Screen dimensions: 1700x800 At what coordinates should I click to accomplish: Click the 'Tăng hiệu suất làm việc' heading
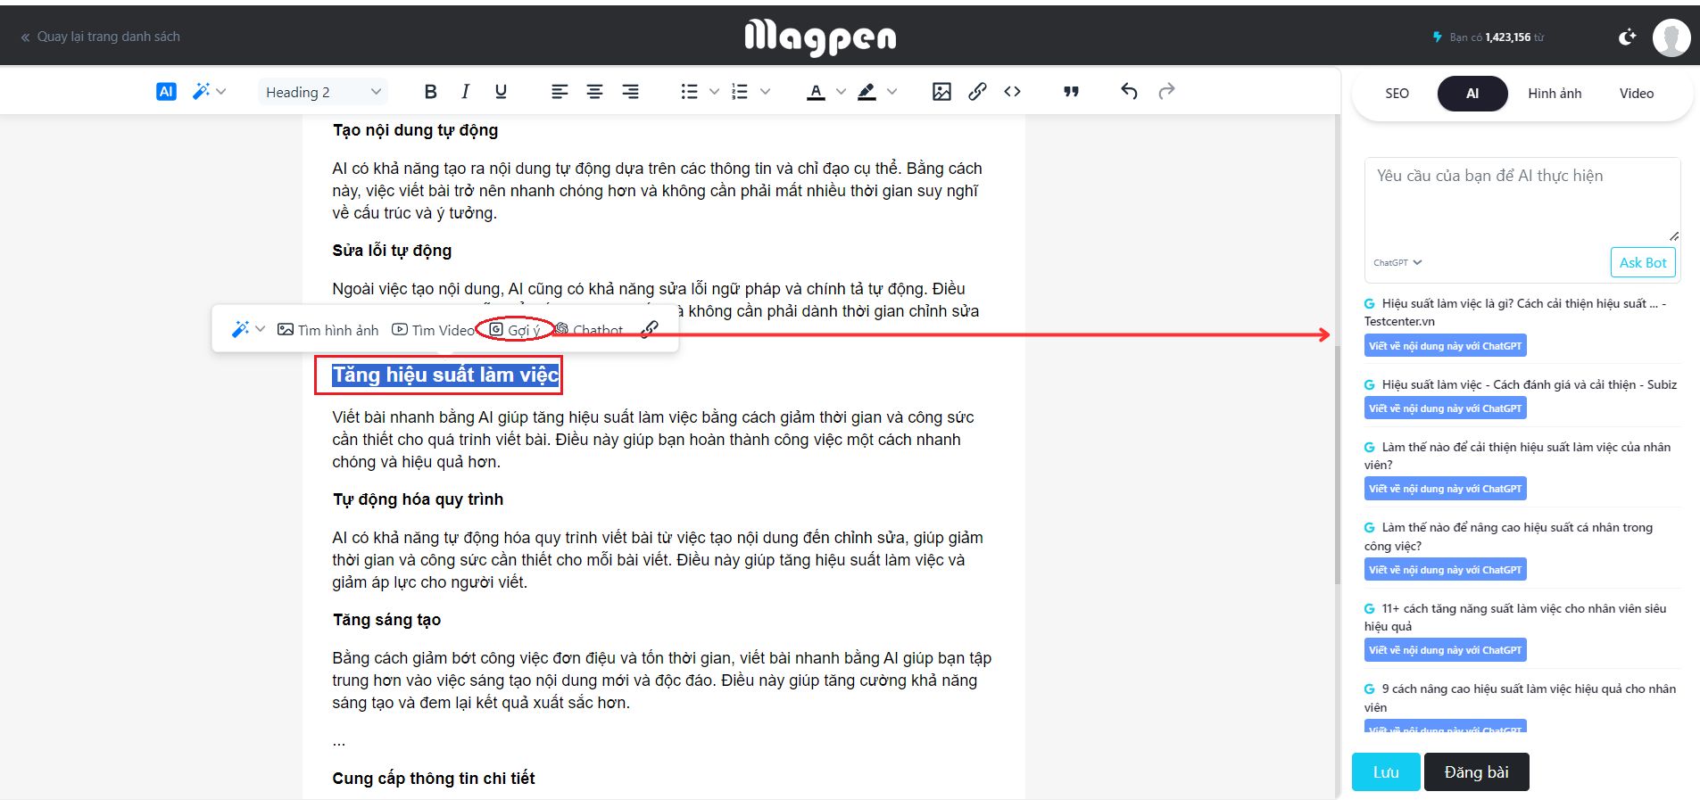click(445, 375)
